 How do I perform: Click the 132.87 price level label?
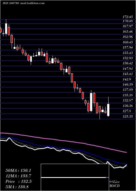pos(128,100)
